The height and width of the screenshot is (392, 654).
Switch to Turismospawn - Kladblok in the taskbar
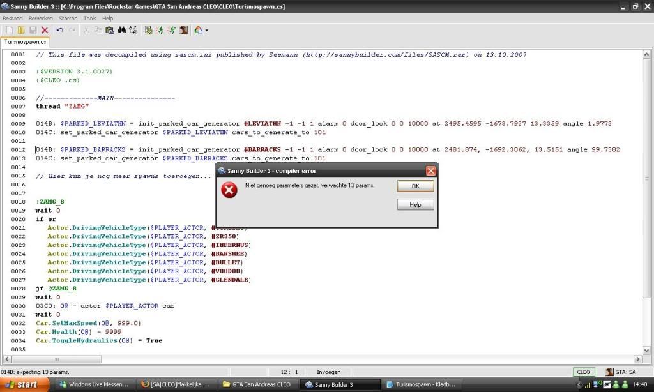[422, 384]
